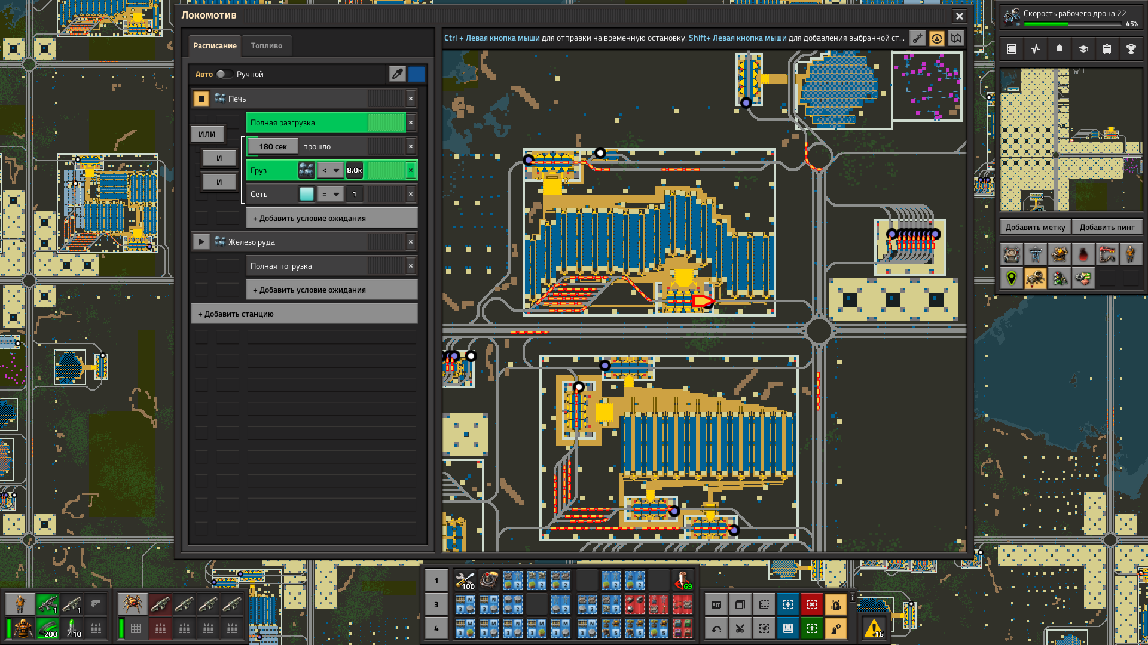Screen dimensions: 1148x645
Task: Toggle ALT mode shortcut
Action: tap(716, 604)
